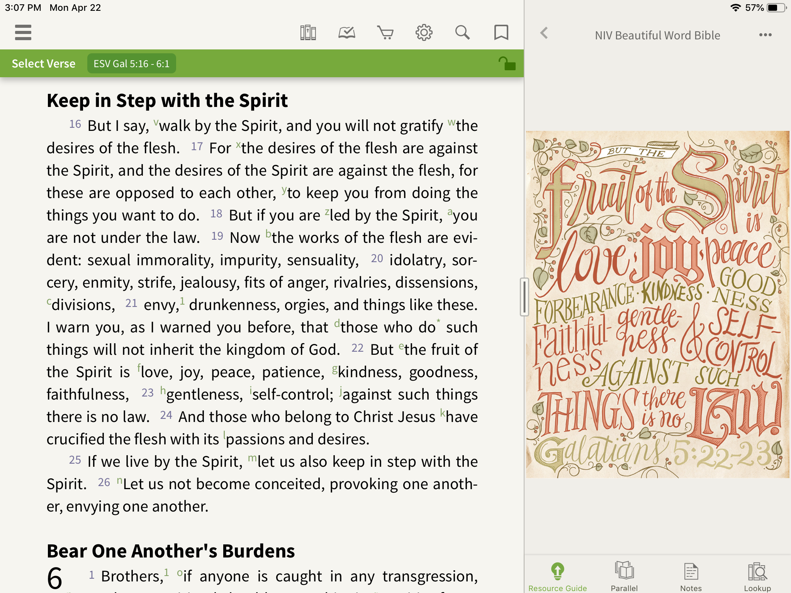
Task: Open cross-reference g before 'kindness'
Action: [335, 370]
